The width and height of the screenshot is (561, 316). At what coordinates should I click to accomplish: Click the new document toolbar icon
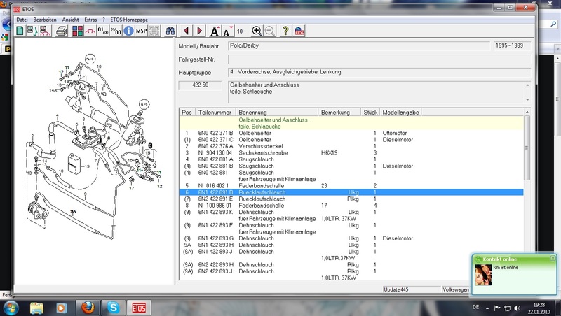20,31
